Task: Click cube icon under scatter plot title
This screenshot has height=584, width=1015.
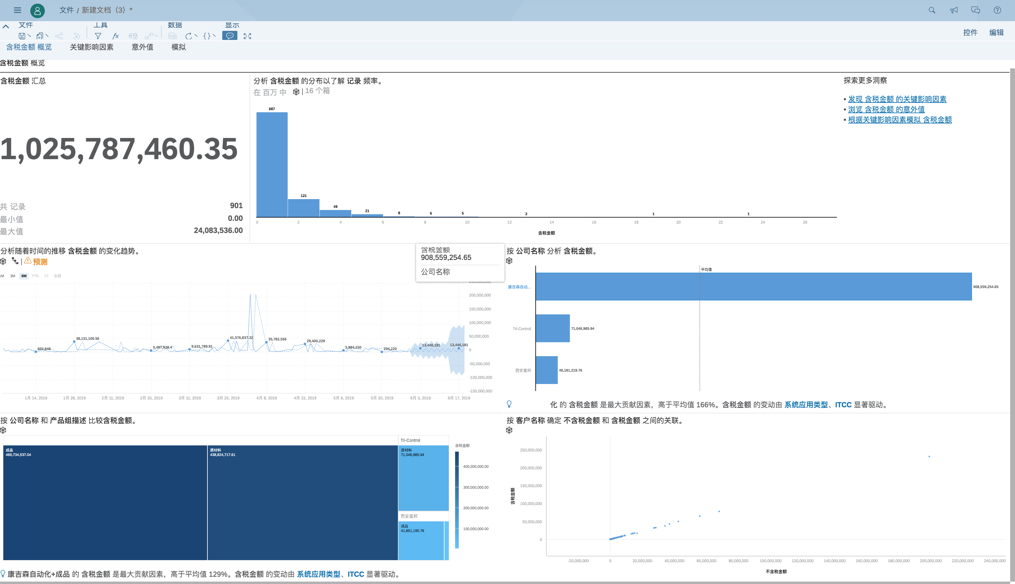Action: click(509, 430)
